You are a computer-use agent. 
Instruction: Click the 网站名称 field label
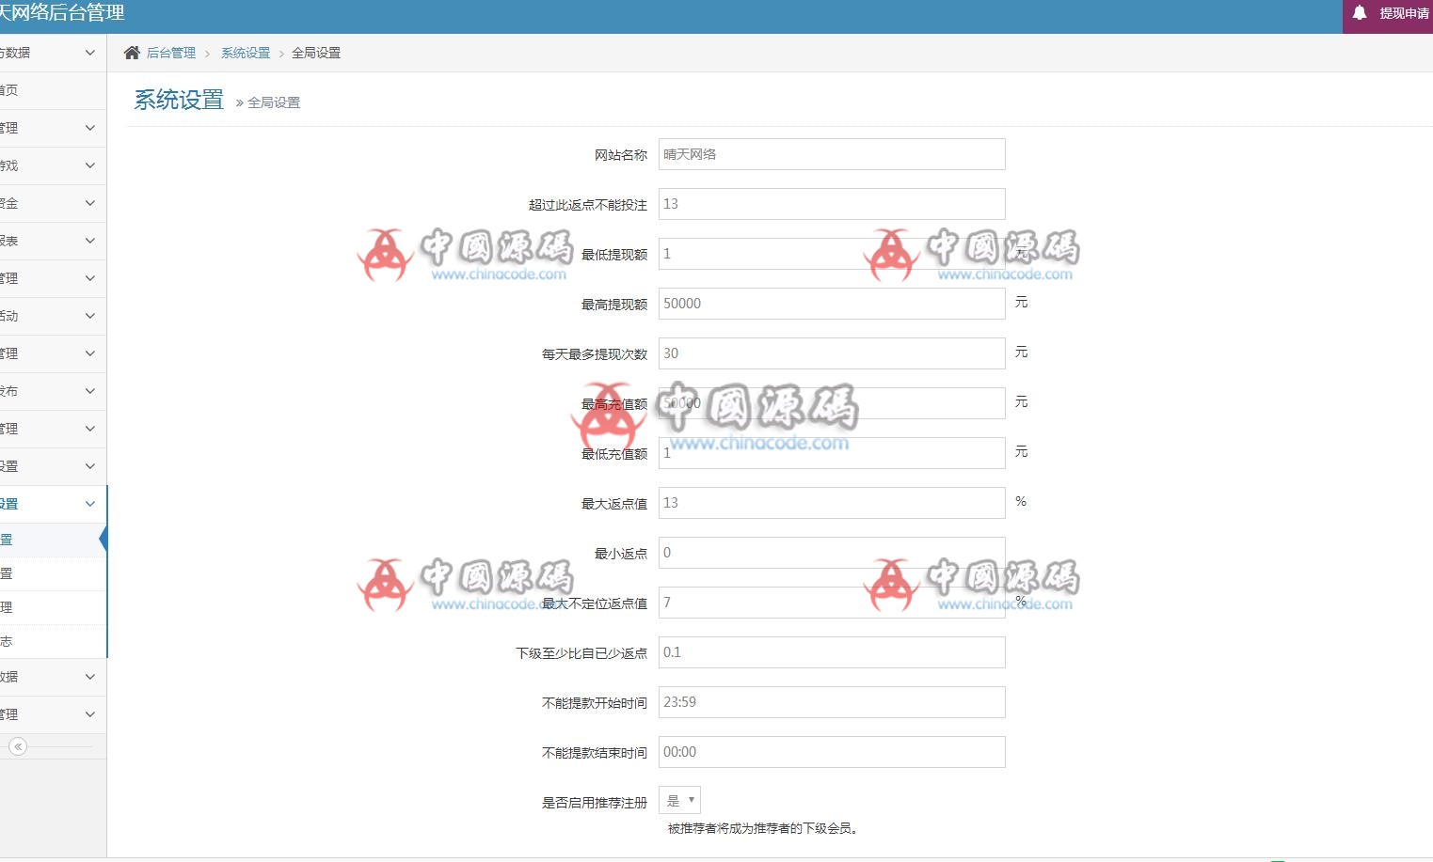pyautogui.click(x=621, y=155)
